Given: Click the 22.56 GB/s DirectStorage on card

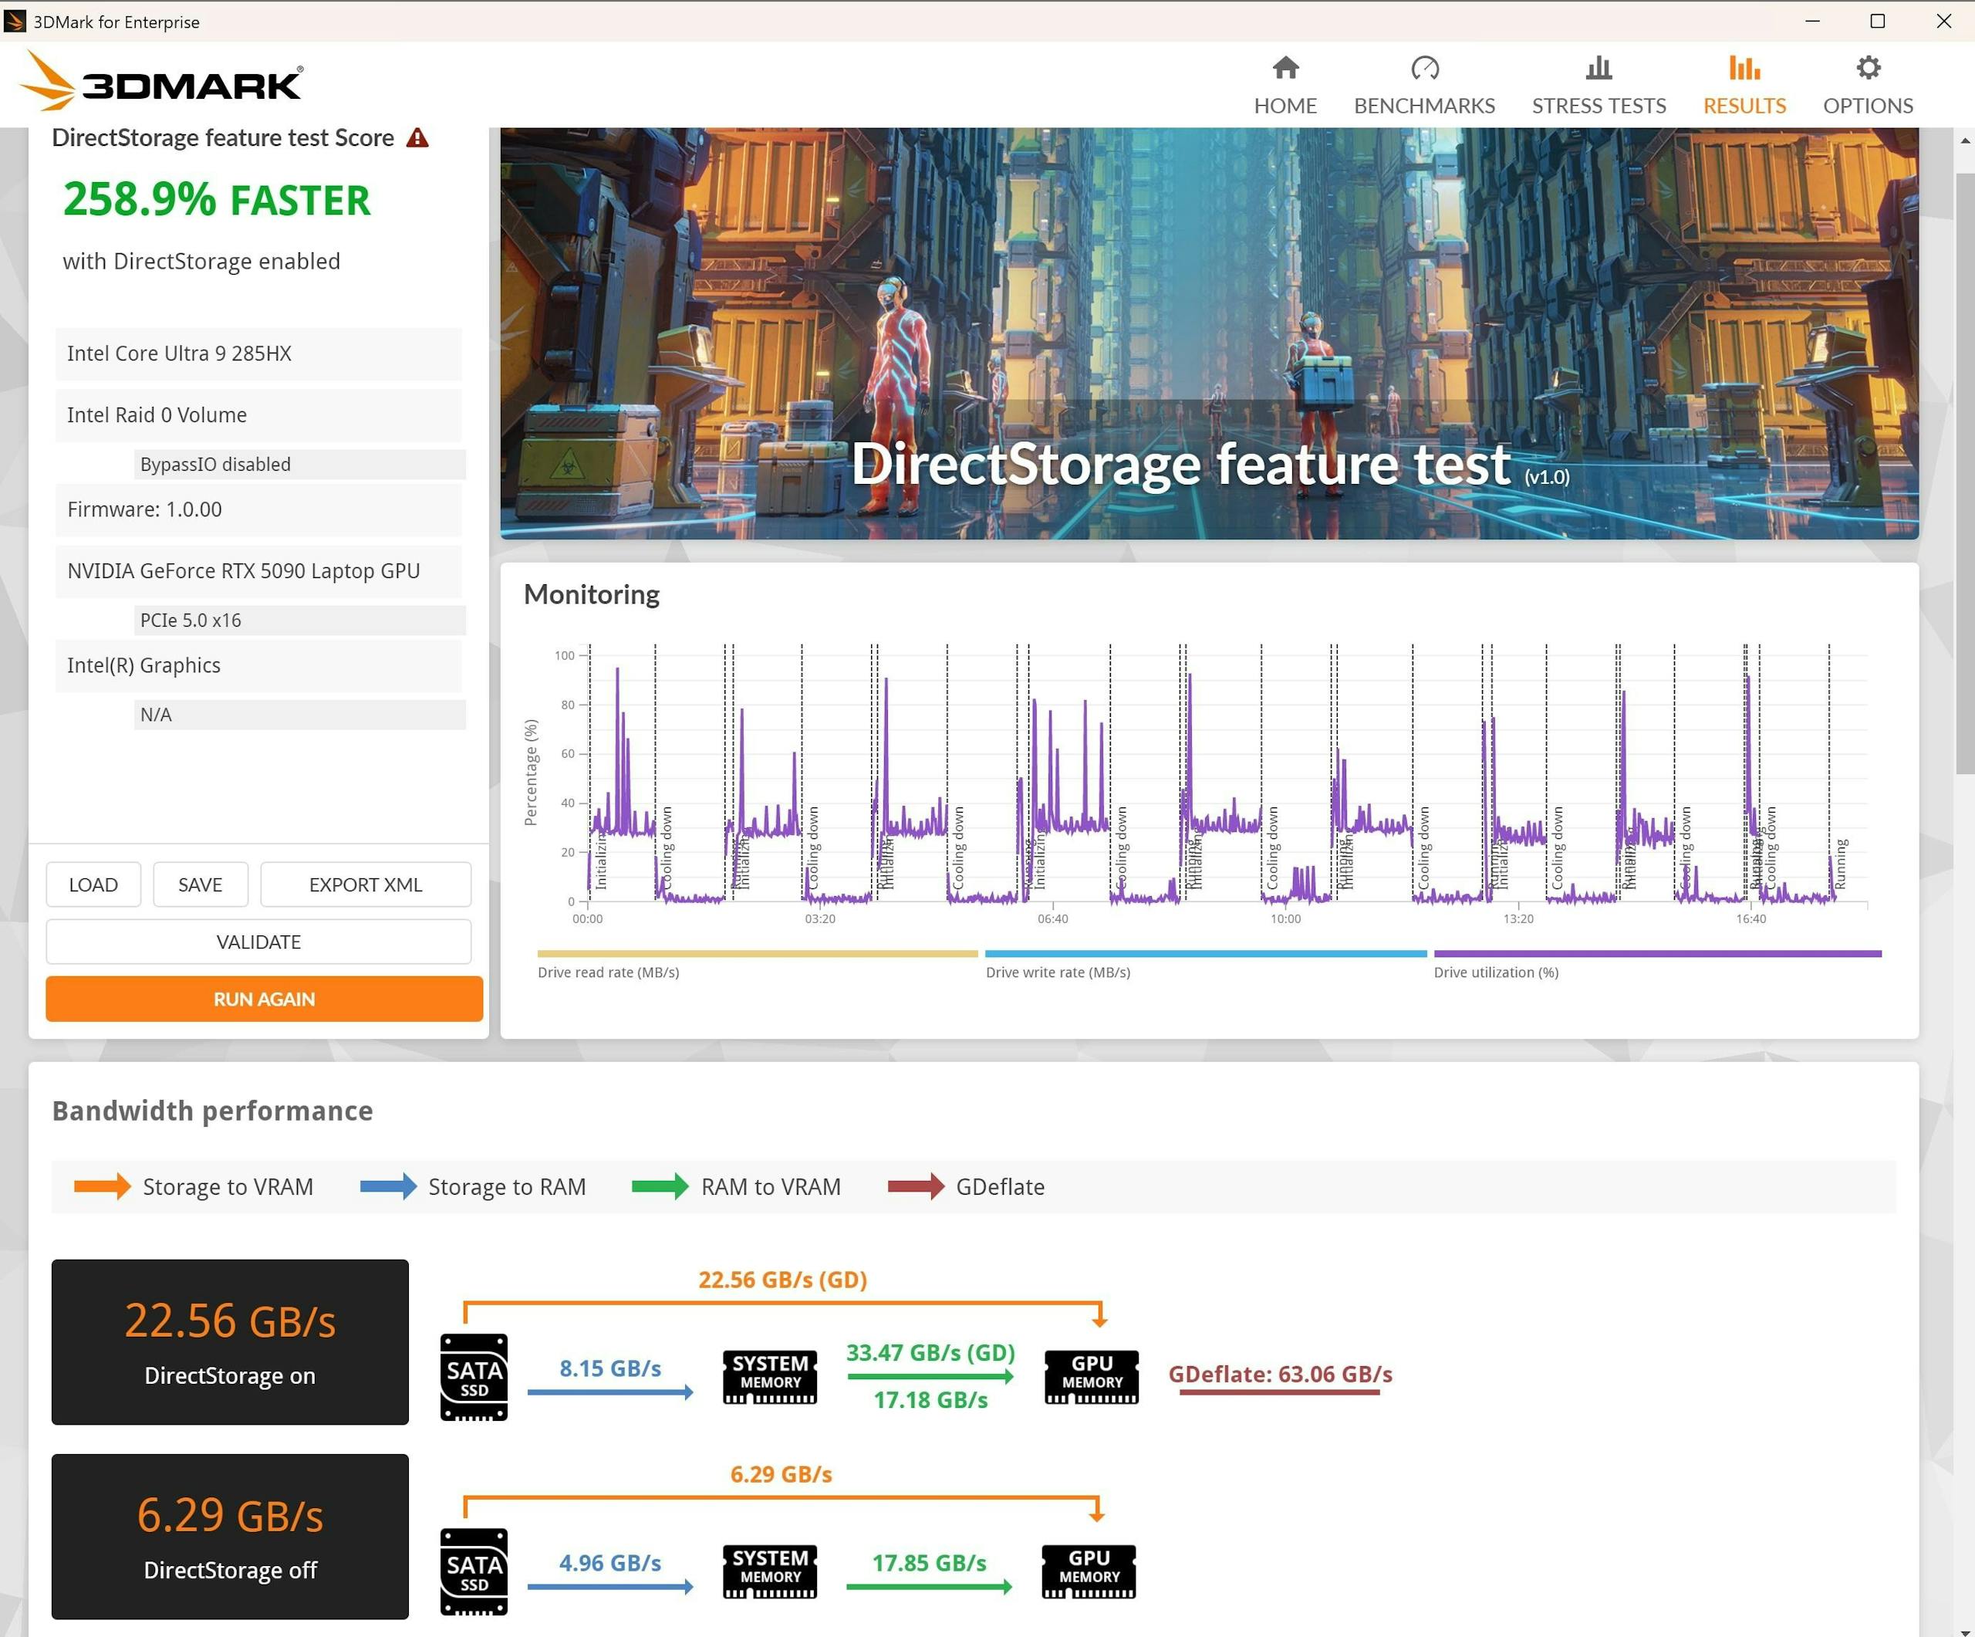Looking at the screenshot, I should pyautogui.click(x=231, y=1341).
